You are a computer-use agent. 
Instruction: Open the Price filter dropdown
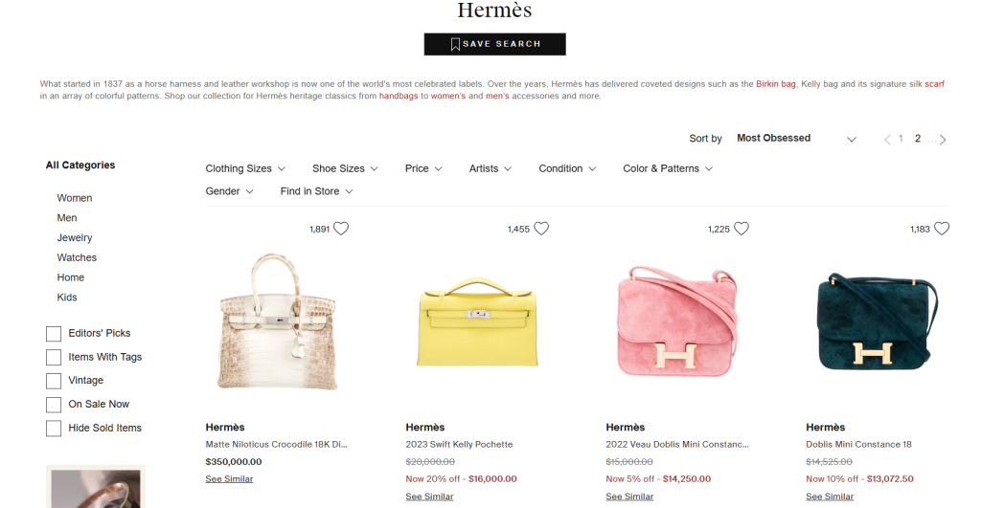pyautogui.click(x=423, y=168)
